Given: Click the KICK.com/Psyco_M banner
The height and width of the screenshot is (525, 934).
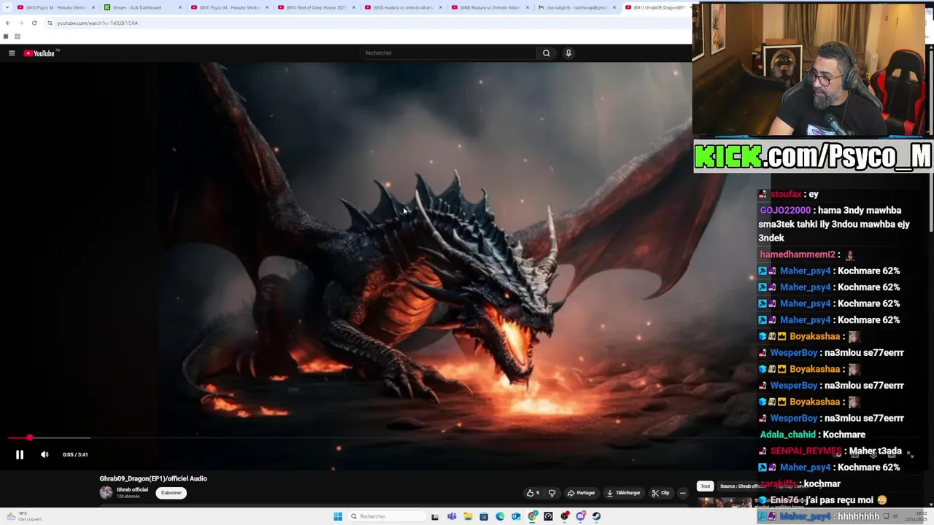Looking at the screenshot, I should [813, 156].
